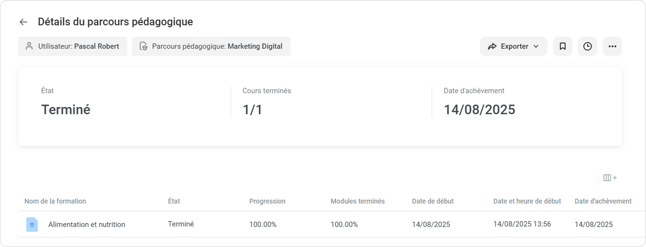This screenshot has height=247, width=646.
Task: Click the add columns icon above table
Action: point(610,178)
